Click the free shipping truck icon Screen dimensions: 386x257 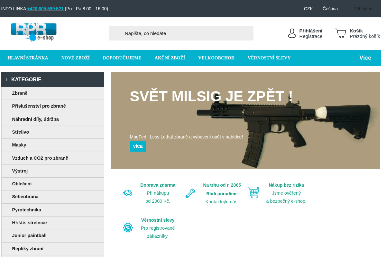click(x=128, y=193)
